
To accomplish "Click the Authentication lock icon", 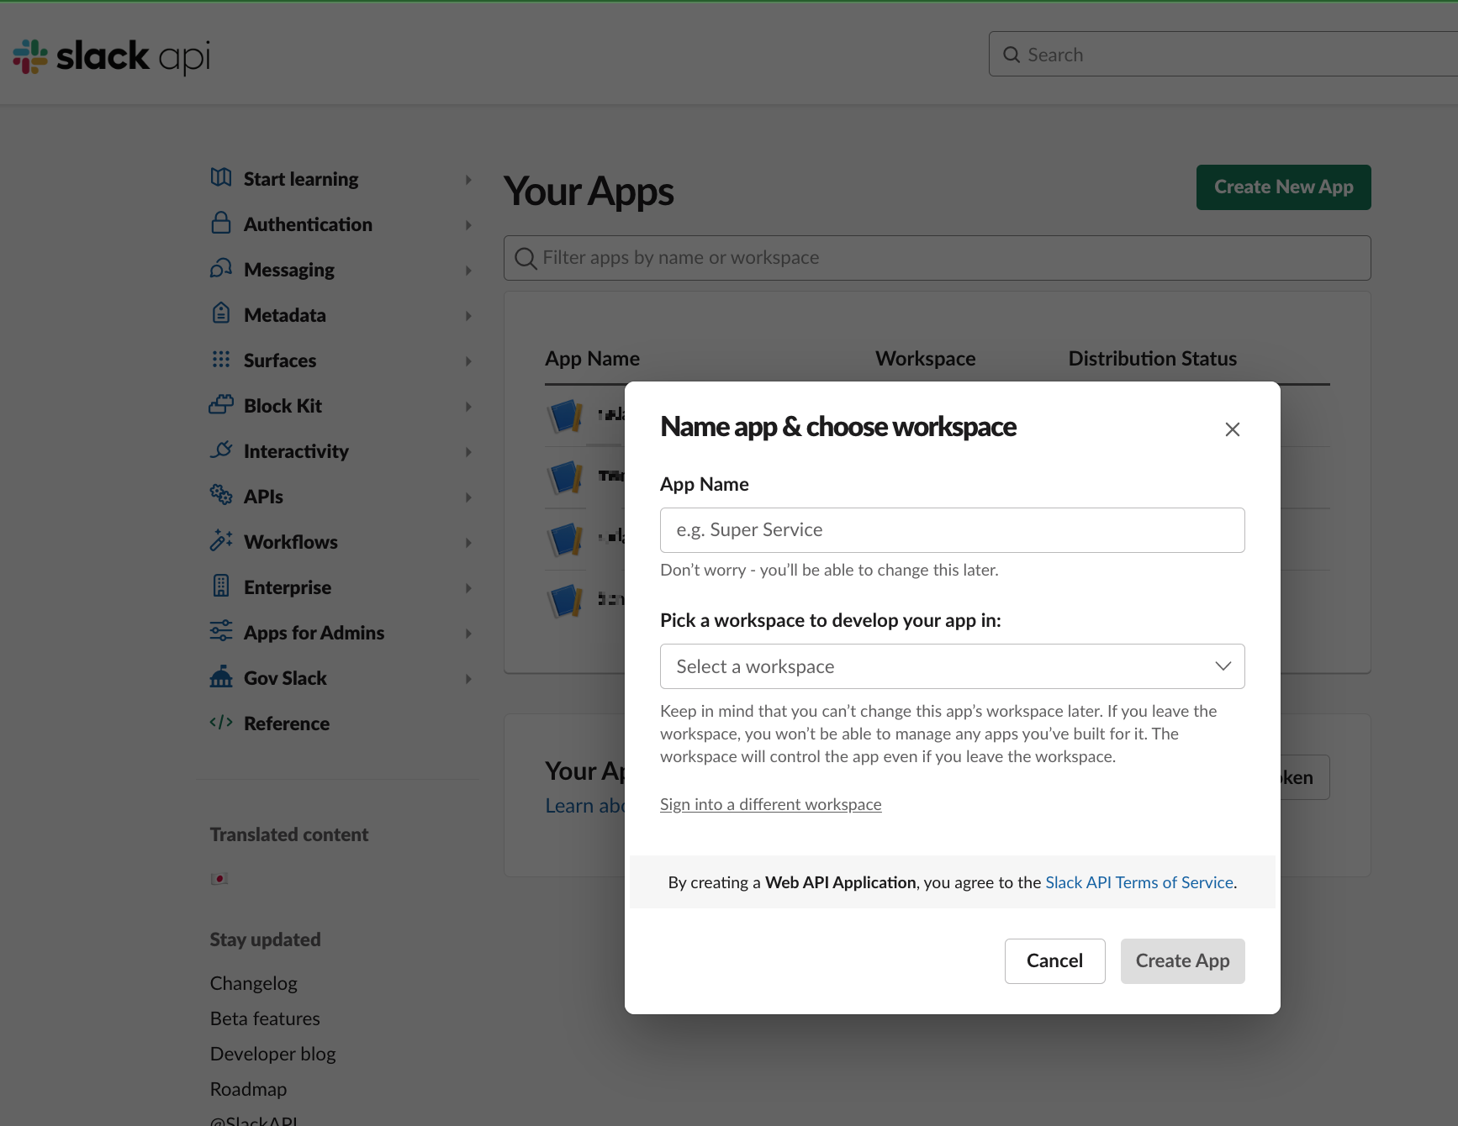I will point(221,223).
